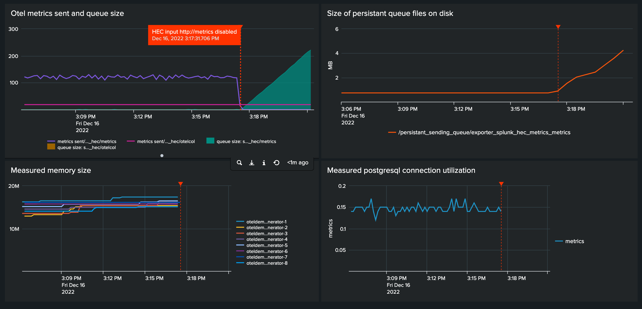This screenshot has height=309, width=642.
Task: Click the persistant_sending_queue legend label
Action: click(484, 132)
